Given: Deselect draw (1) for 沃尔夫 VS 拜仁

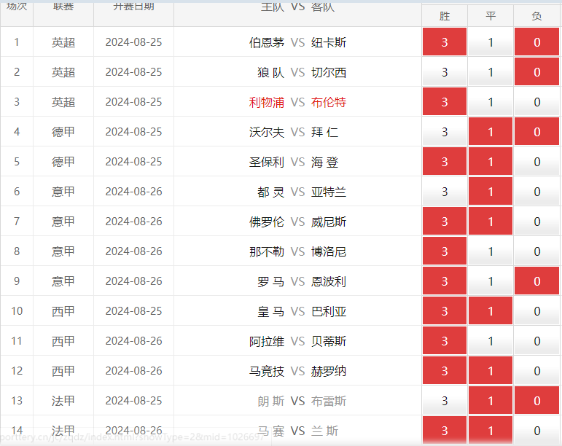Looking at the screenshot, I should click(491, 131).
